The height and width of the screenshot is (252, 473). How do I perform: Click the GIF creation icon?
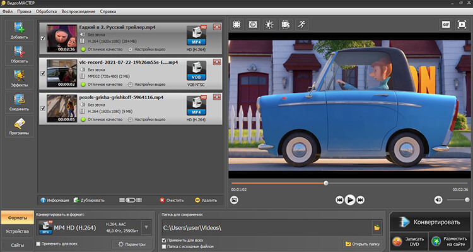click(x=446, y=25)
